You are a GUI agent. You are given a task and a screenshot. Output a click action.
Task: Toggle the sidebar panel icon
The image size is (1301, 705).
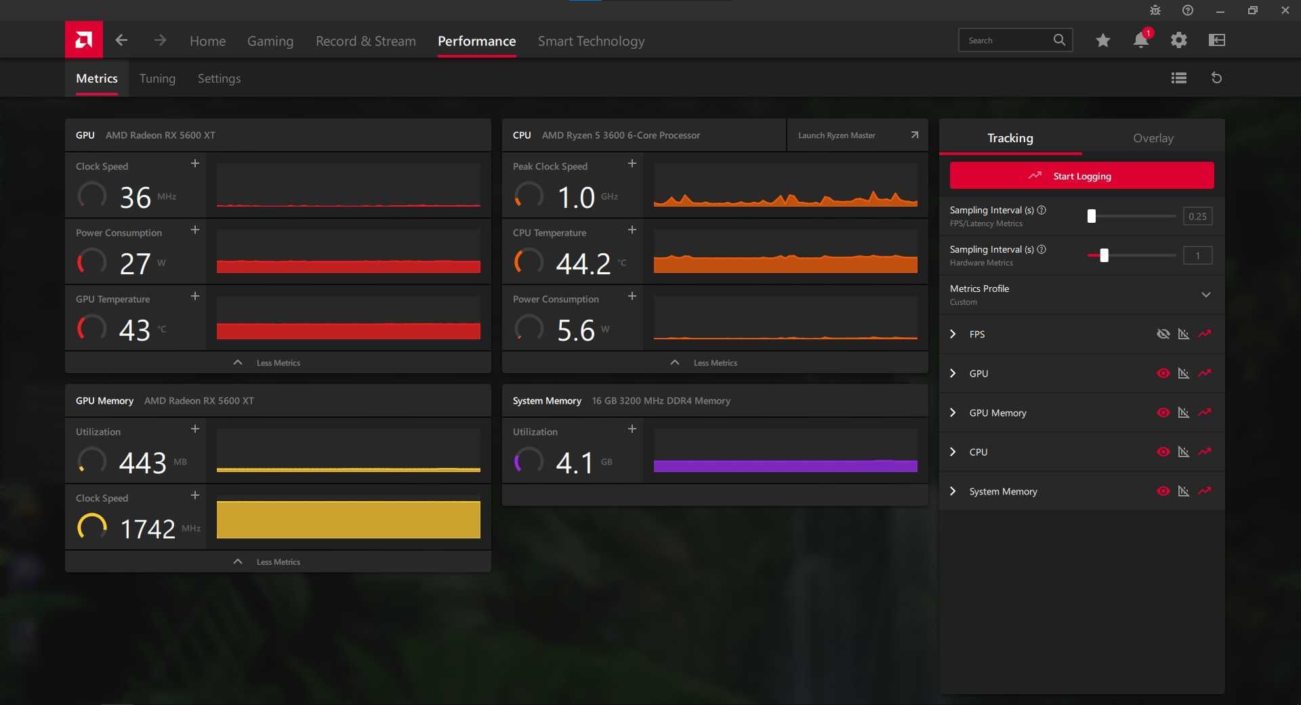[x=1217, y=41]
